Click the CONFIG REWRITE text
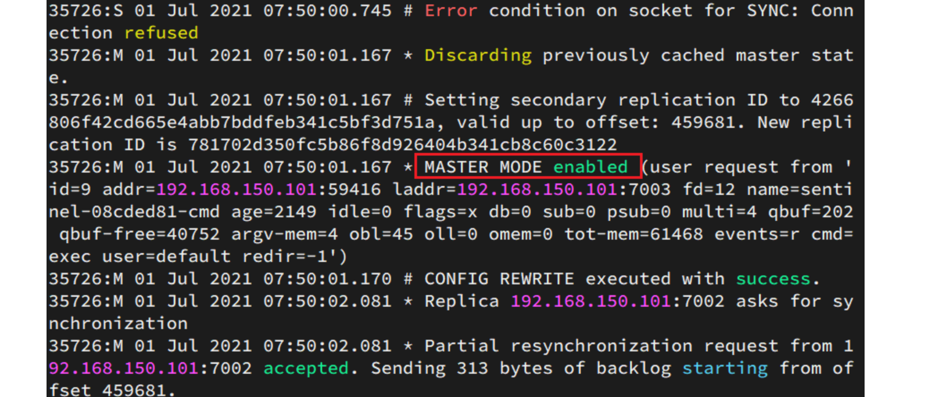Image resolution: width=925 pixels, height=397 pixels. click(x=499, y=279)
